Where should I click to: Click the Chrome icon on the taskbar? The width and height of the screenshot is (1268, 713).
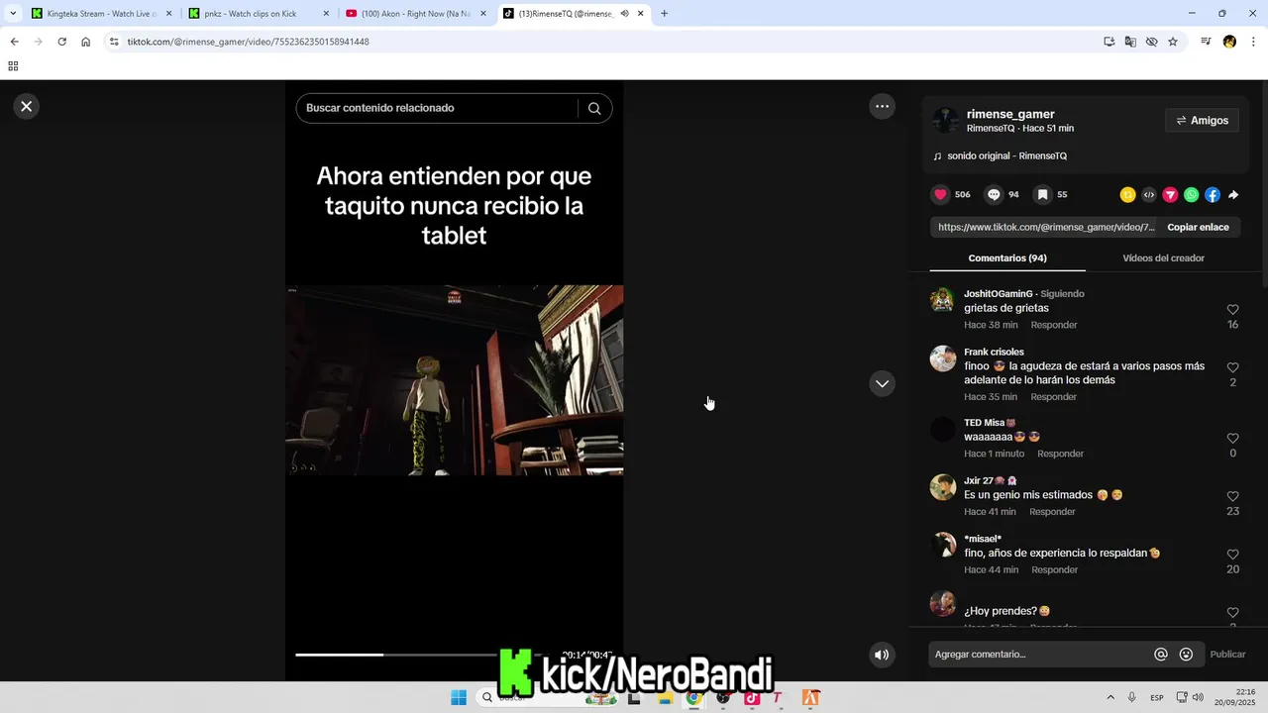(693, 697)
